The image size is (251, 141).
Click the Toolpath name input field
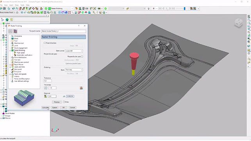point(64,31)
